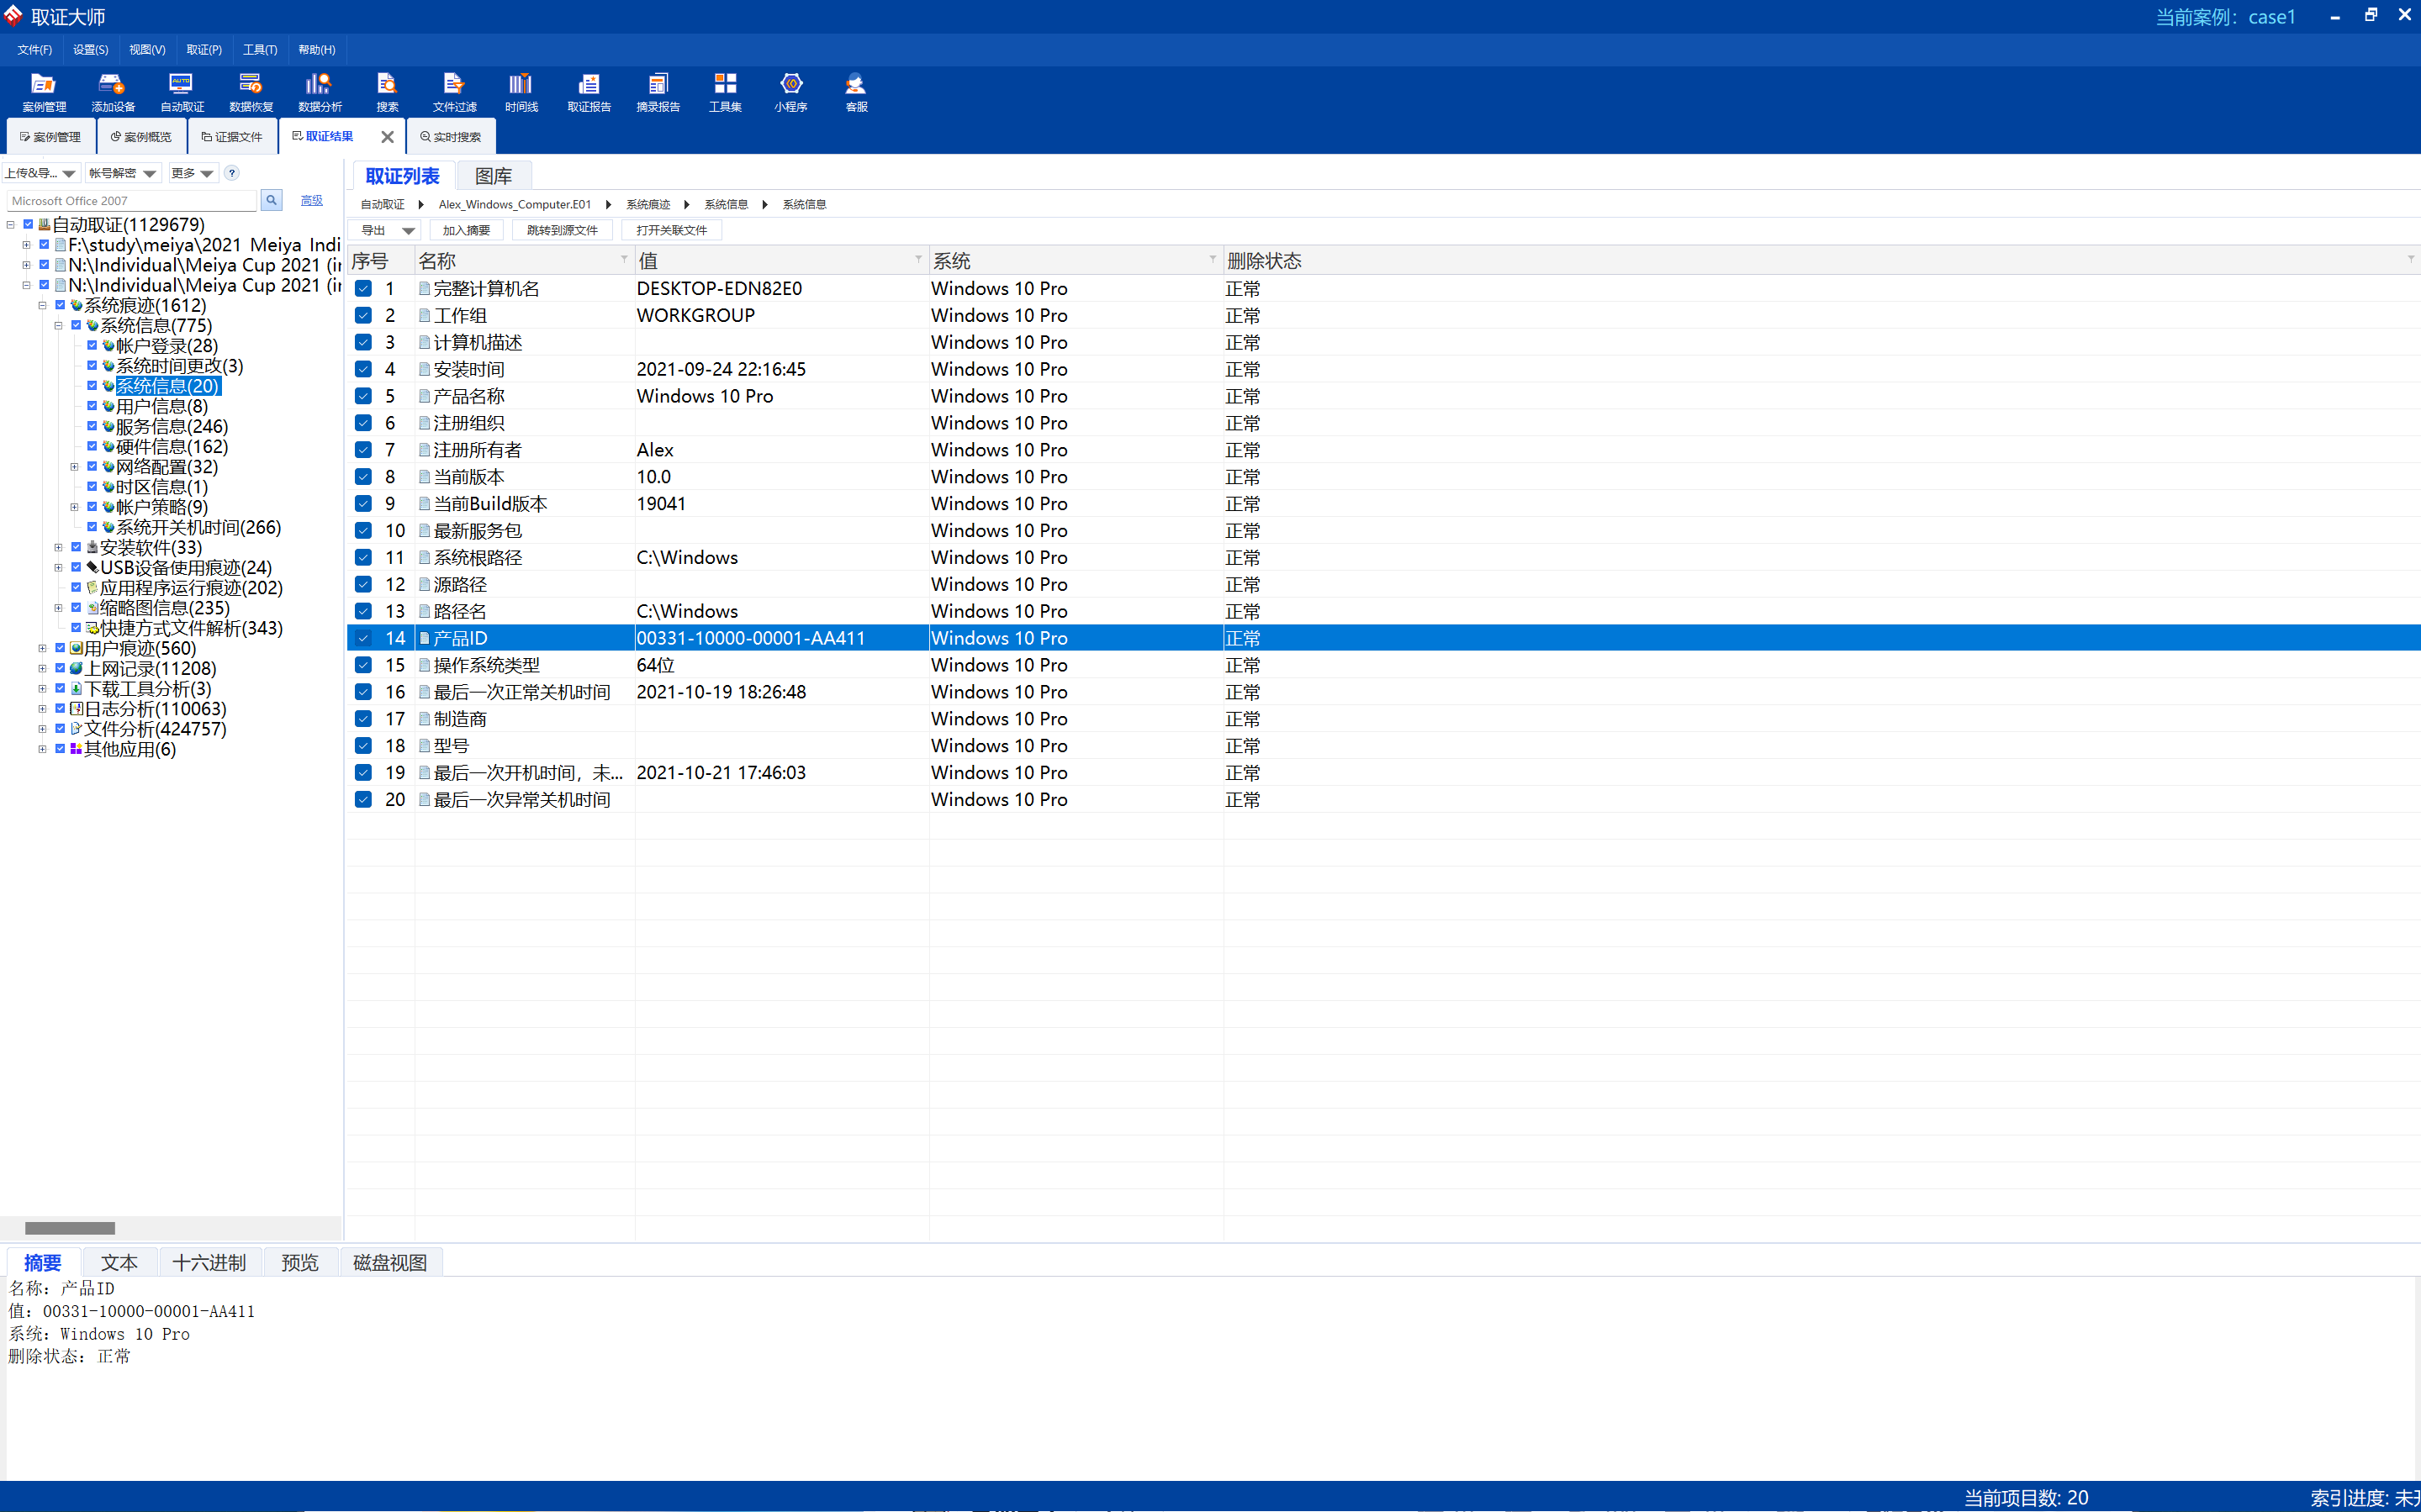Generate 取证报告 via toolbar icon

589,84
